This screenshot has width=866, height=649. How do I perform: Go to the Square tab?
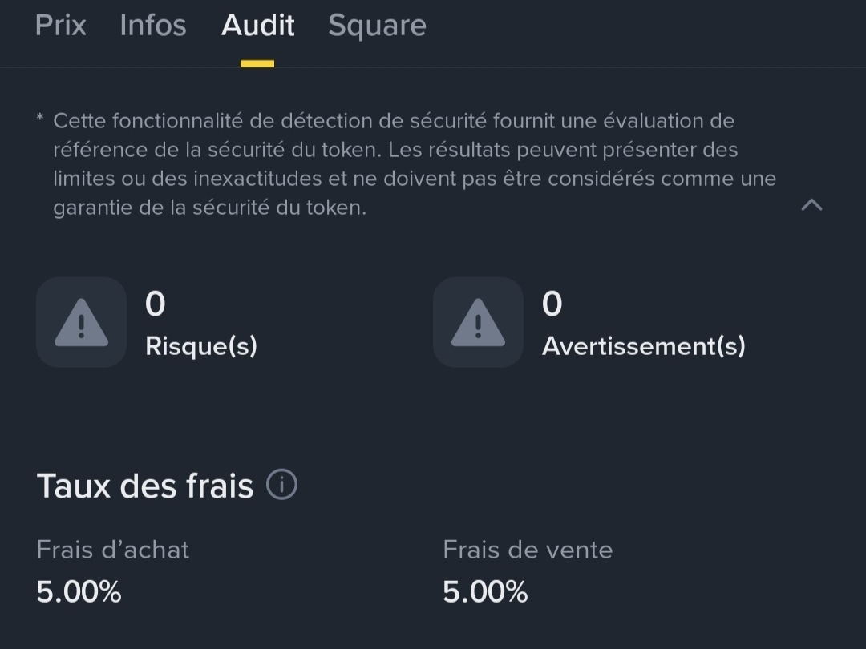(377, 26)
